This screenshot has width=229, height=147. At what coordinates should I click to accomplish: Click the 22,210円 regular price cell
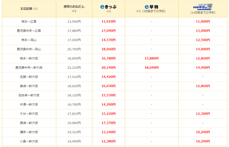(x=74, y=68)
